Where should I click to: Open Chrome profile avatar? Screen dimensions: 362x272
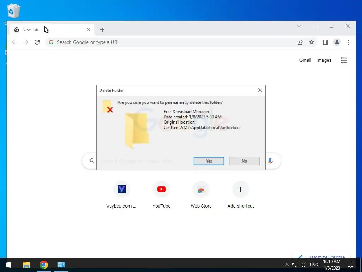pos(337,42)
